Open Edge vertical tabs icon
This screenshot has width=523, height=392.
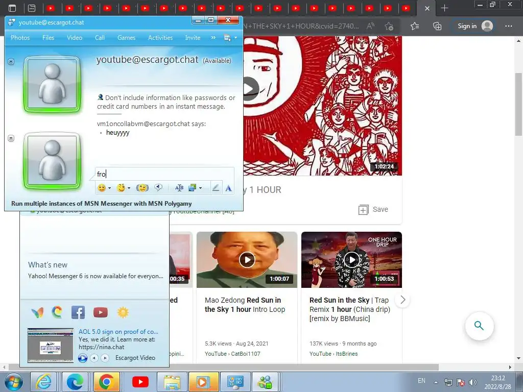[12, 8]
